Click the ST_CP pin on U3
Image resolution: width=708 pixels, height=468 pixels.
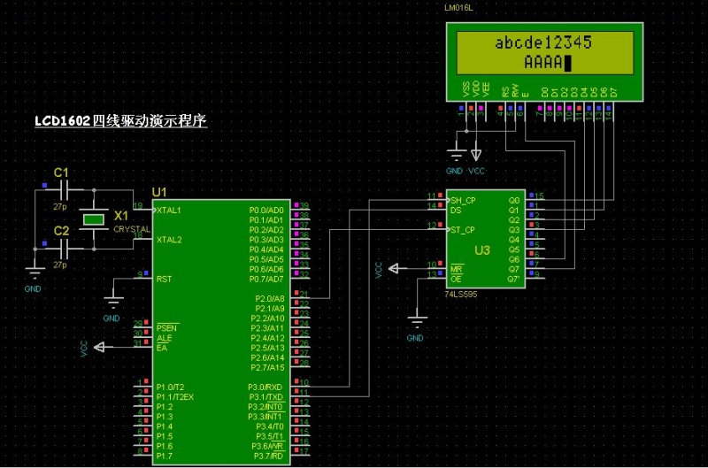[463, 230]
